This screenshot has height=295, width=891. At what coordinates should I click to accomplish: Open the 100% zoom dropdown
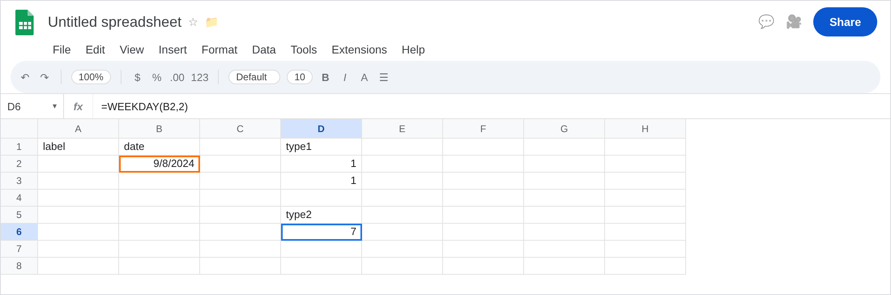pos(91,77)
